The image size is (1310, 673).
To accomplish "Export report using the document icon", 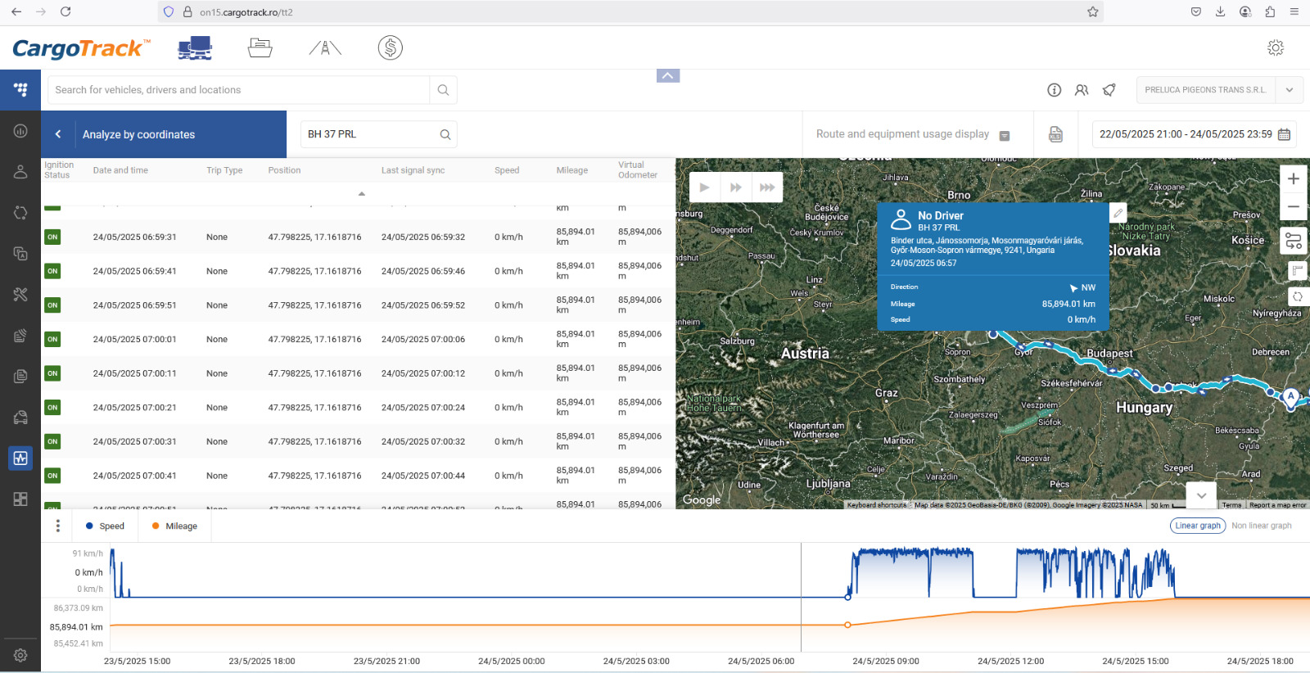I will click(1055, 134).
